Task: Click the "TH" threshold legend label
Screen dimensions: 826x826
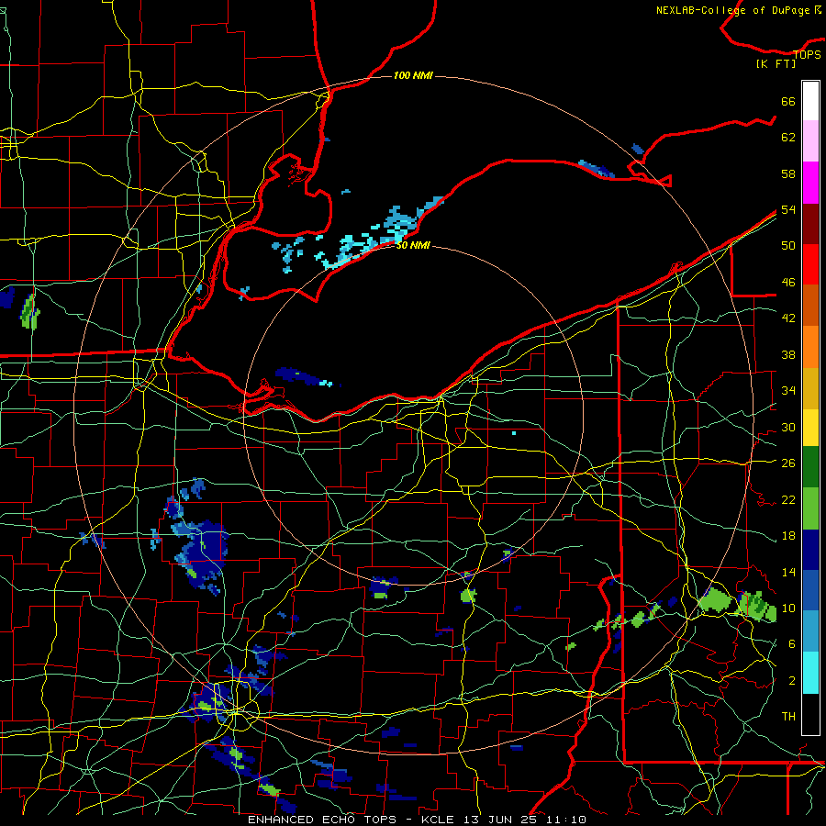Action: click(788, 717)
